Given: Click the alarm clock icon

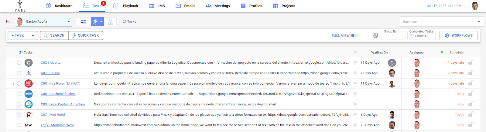Looking at the screenshot, I should click(375, 36).
